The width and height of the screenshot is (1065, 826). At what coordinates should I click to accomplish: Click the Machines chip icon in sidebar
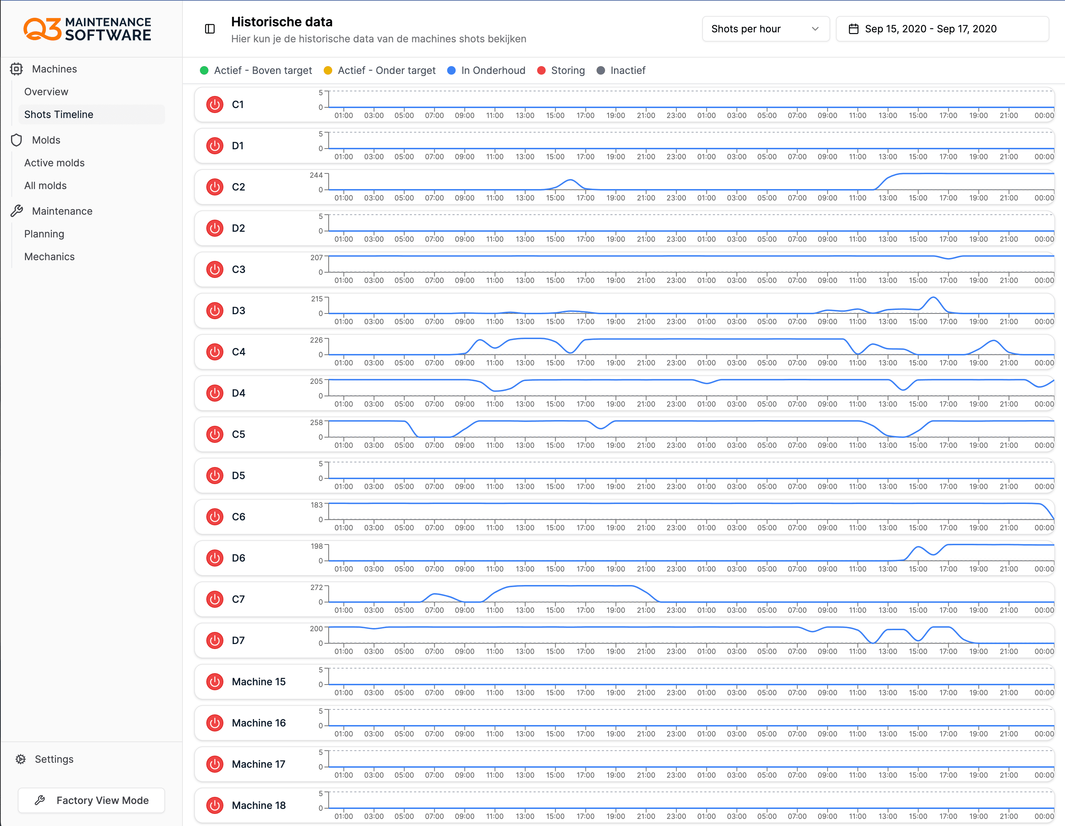point(17,69)
